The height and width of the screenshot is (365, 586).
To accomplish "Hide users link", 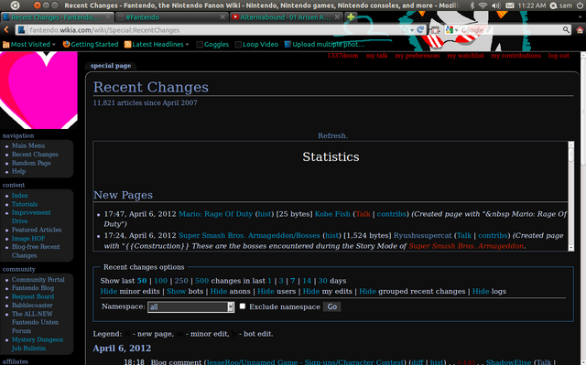I will click(266, 291).
